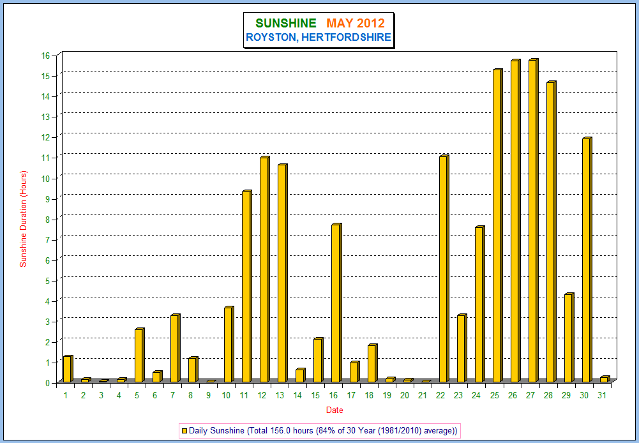The height and width of the screenshot is (443, 639).
Task: Click the bar for date 29
Action: click(569, 338)
